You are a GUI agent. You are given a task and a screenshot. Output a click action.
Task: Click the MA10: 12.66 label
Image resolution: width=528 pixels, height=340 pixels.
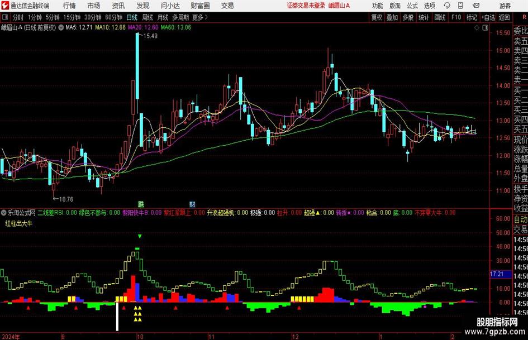110,27
